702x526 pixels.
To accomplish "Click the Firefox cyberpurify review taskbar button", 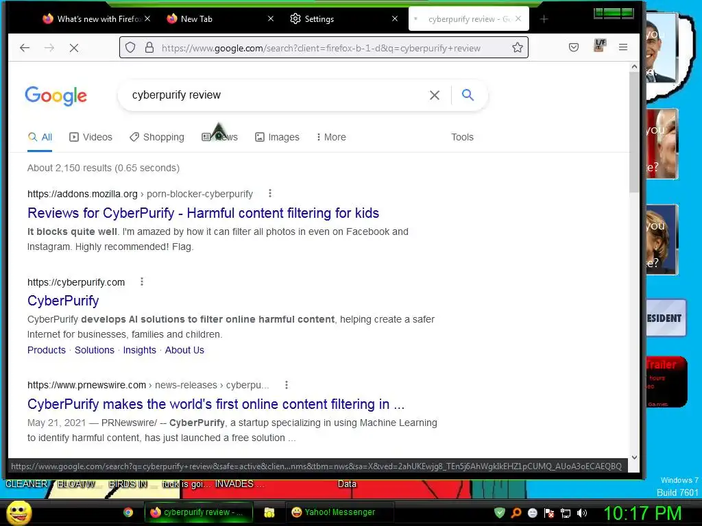I will (198, 512).
